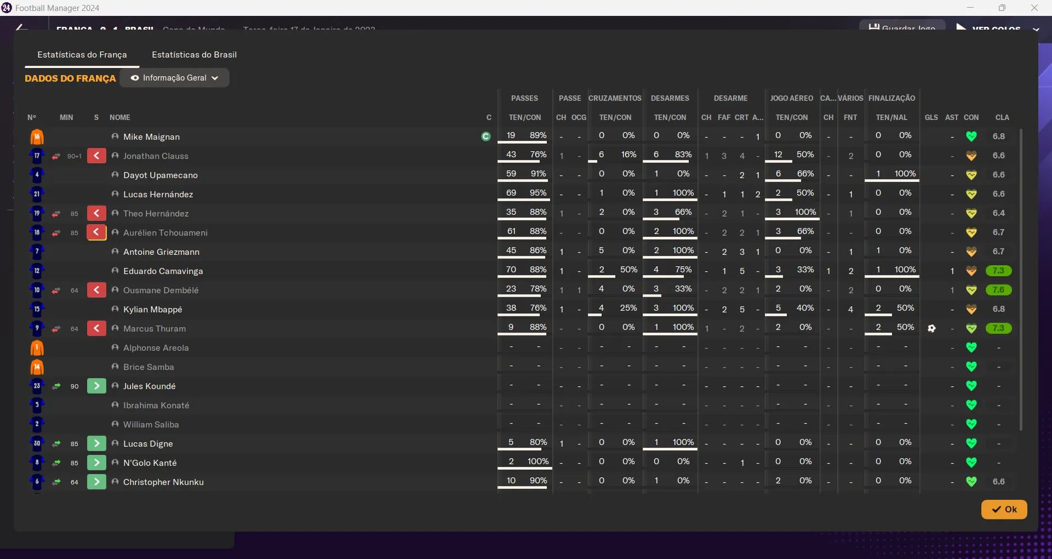The height and width of the screenshot is (559, 1052).
Task: Click Alphonse Areola's orange keeper shirt icon
Action: [x=37, y=348]
